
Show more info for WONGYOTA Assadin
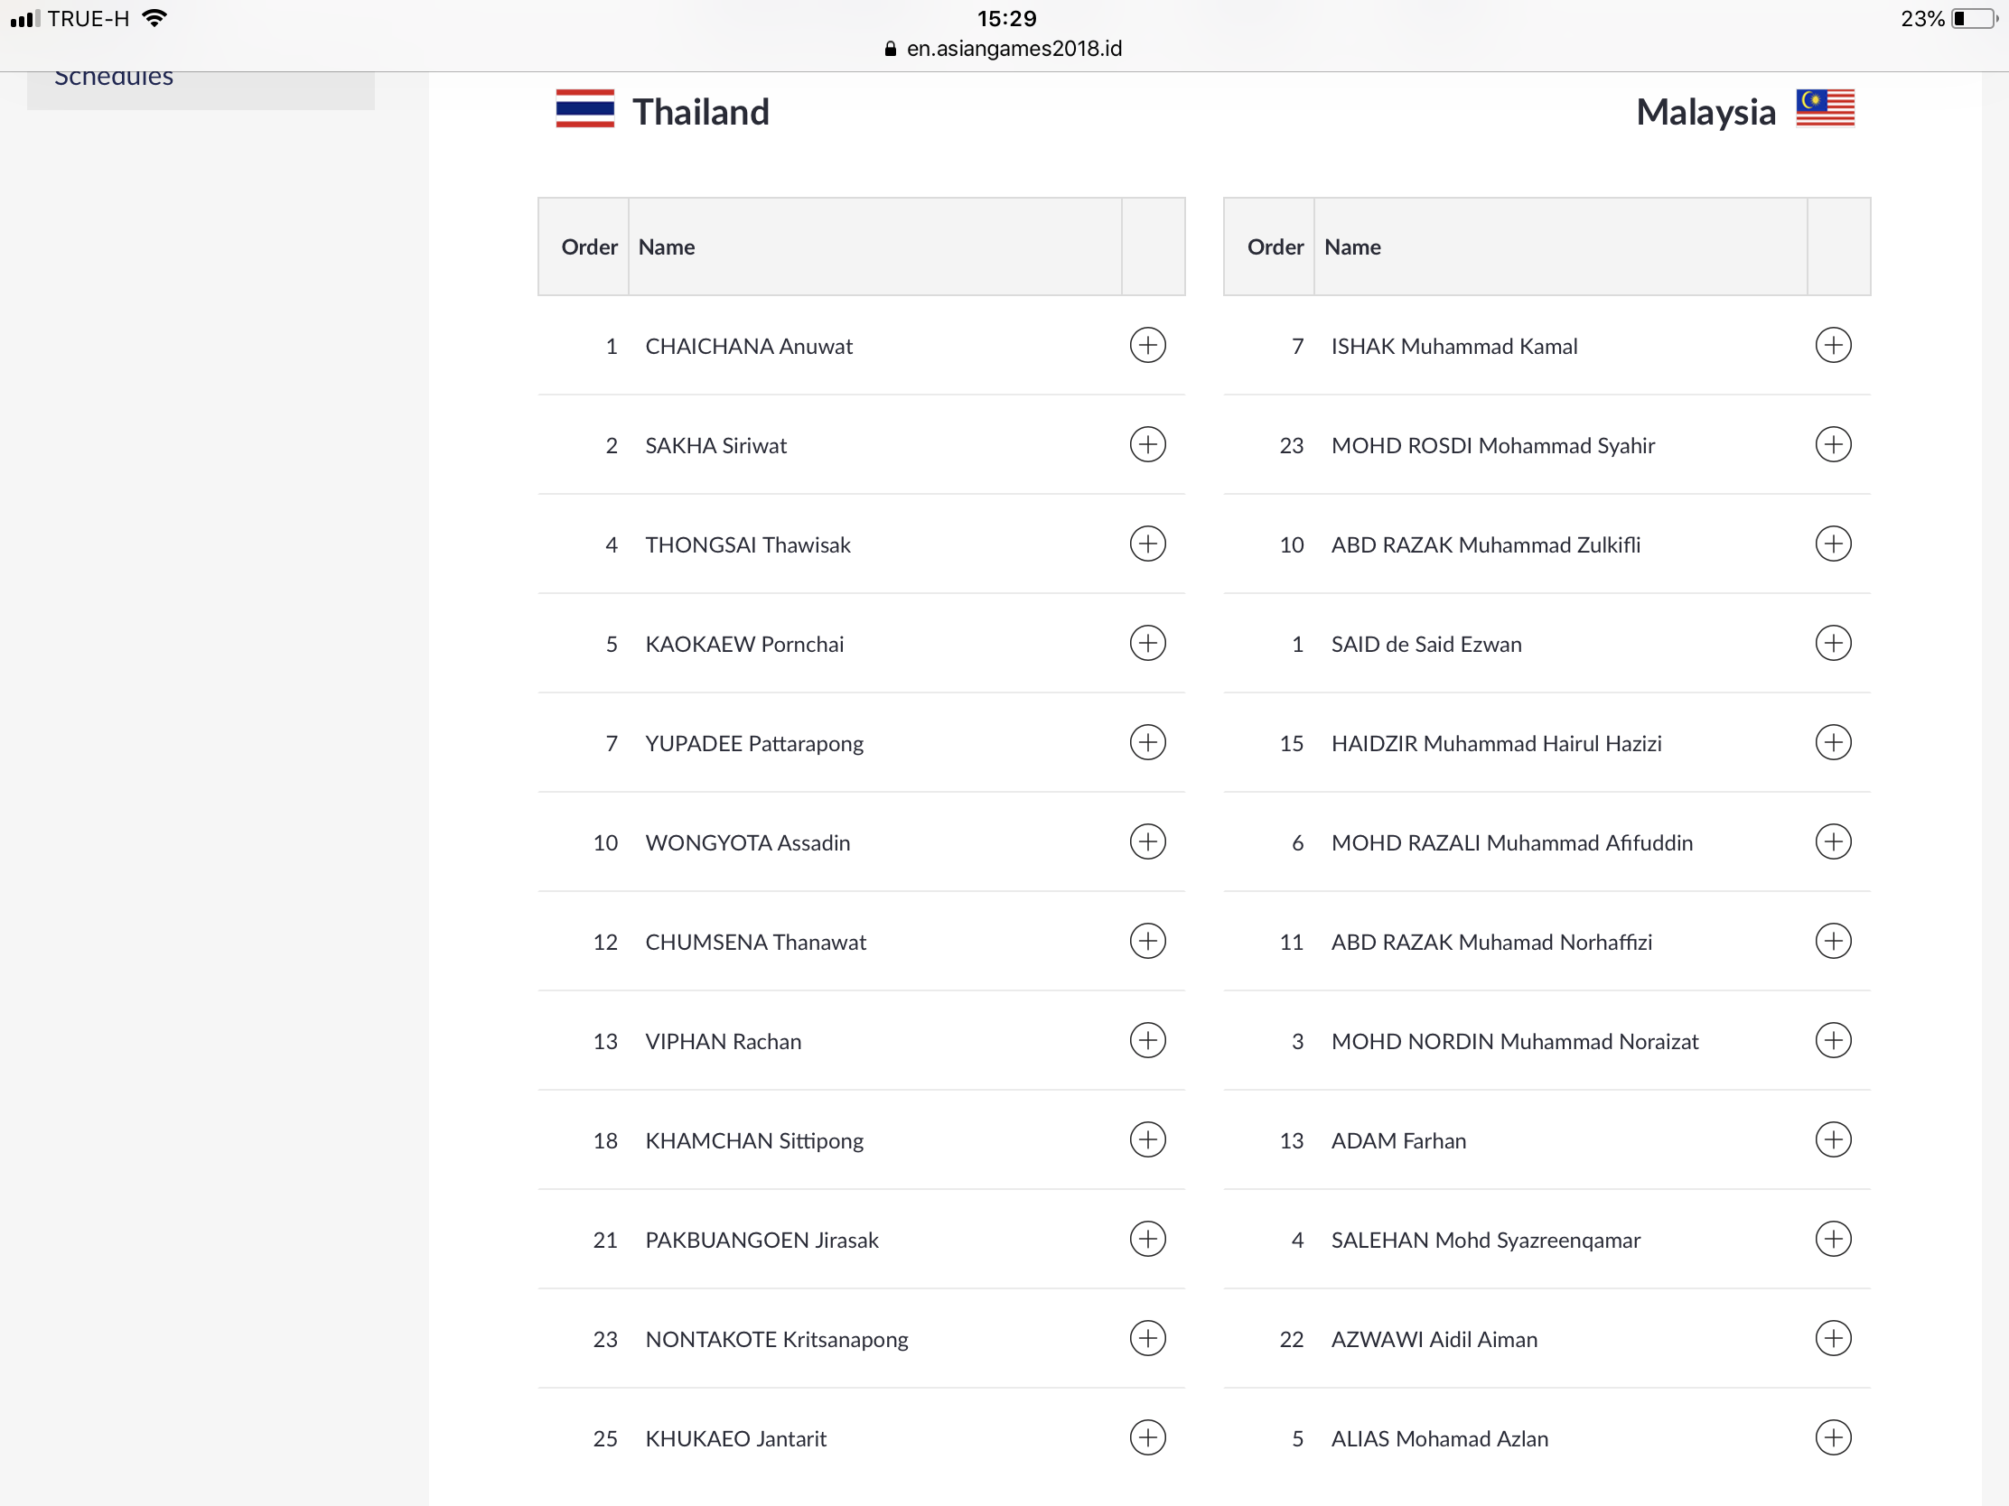1147,841
